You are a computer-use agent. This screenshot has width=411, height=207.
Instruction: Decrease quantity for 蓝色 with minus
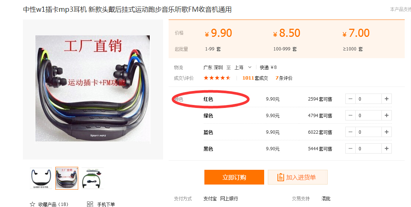click(x=350, y=132)
